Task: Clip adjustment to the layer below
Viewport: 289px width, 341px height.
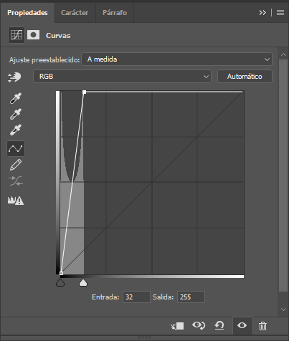Action: (x=177, y=326)
